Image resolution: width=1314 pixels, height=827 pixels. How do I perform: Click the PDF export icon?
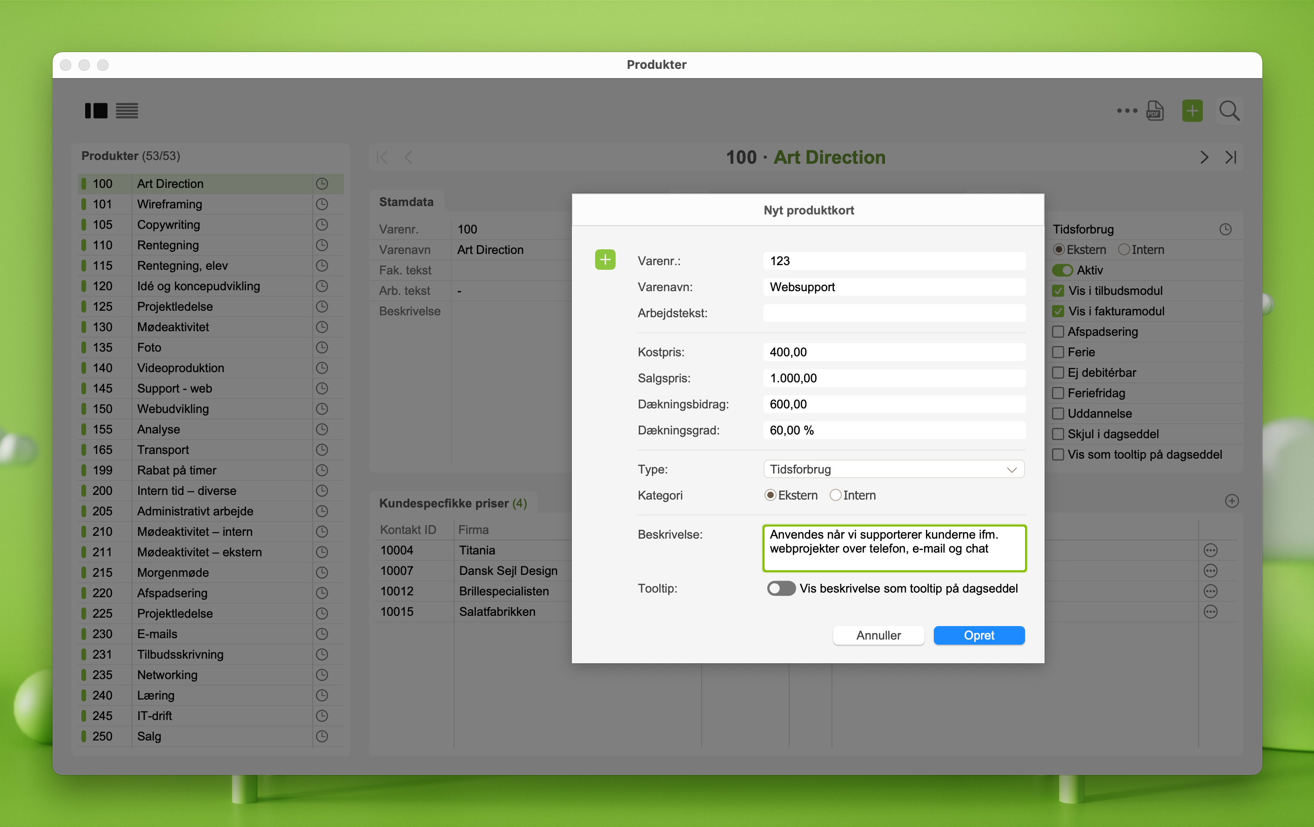click(x=1155, y=111)
